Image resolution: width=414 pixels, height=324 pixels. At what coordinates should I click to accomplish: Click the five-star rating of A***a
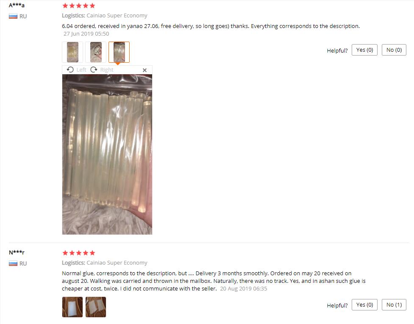click(x=79, y=6)
